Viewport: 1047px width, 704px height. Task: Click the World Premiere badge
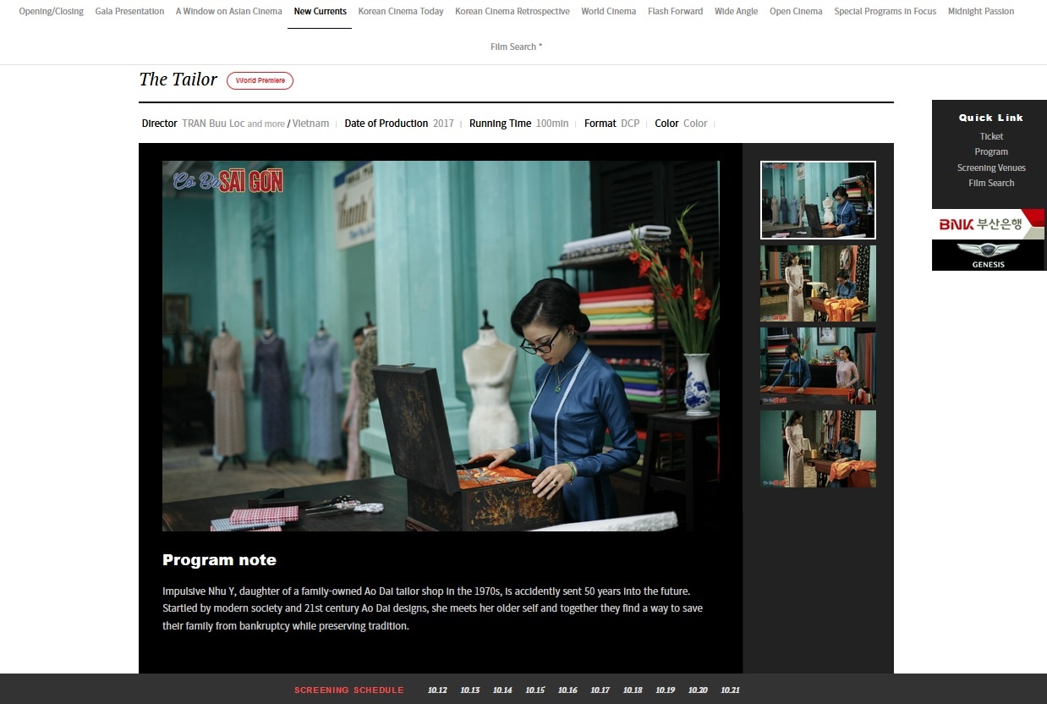(x=260, y=80)
